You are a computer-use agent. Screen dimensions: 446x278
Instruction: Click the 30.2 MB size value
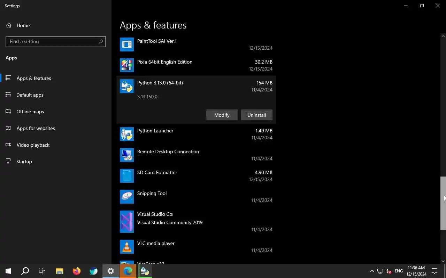tap(263, 62)
